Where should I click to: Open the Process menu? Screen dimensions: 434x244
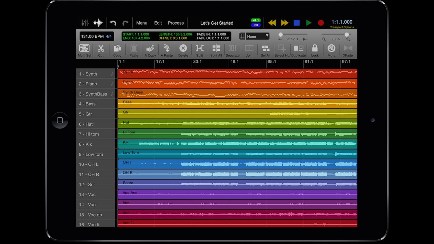point(176,23)
